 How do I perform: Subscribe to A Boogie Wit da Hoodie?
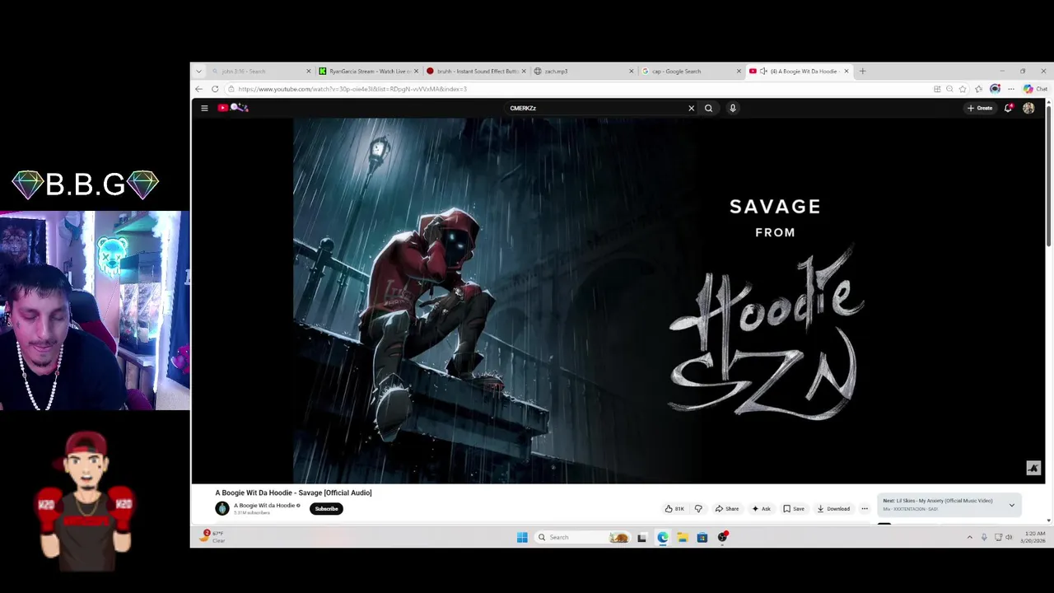(x=326, y=509)
